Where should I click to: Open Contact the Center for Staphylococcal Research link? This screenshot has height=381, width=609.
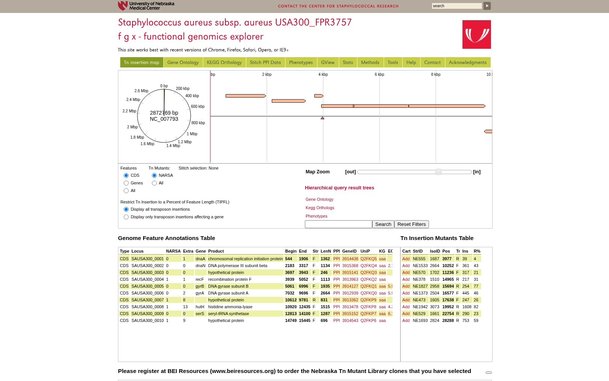338,6
